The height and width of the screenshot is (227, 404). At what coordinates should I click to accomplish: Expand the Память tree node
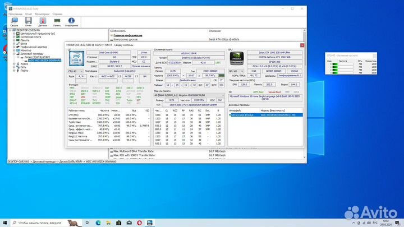pyautogui.click(x=14, y=40)
